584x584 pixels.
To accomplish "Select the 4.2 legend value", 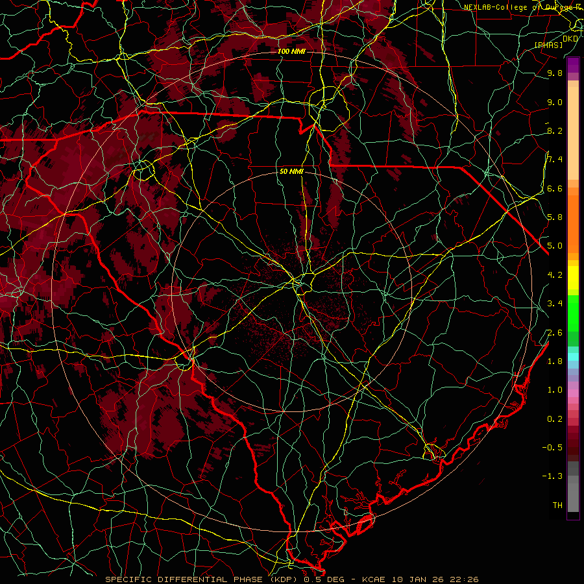I will pyautogui.click(x=555, y=275).
